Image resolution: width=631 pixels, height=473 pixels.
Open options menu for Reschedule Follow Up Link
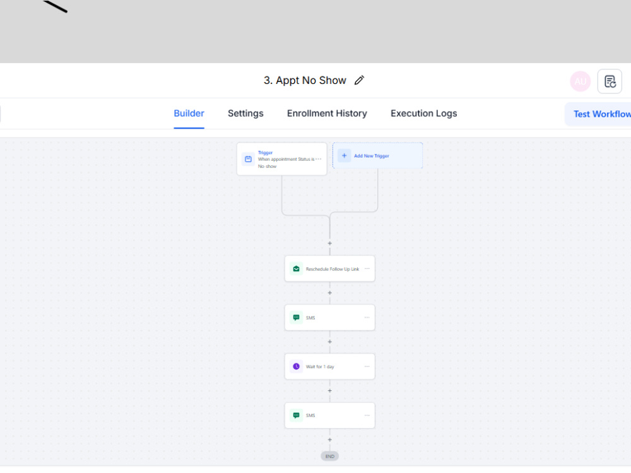pyautogui.click(x=367, y=269)
